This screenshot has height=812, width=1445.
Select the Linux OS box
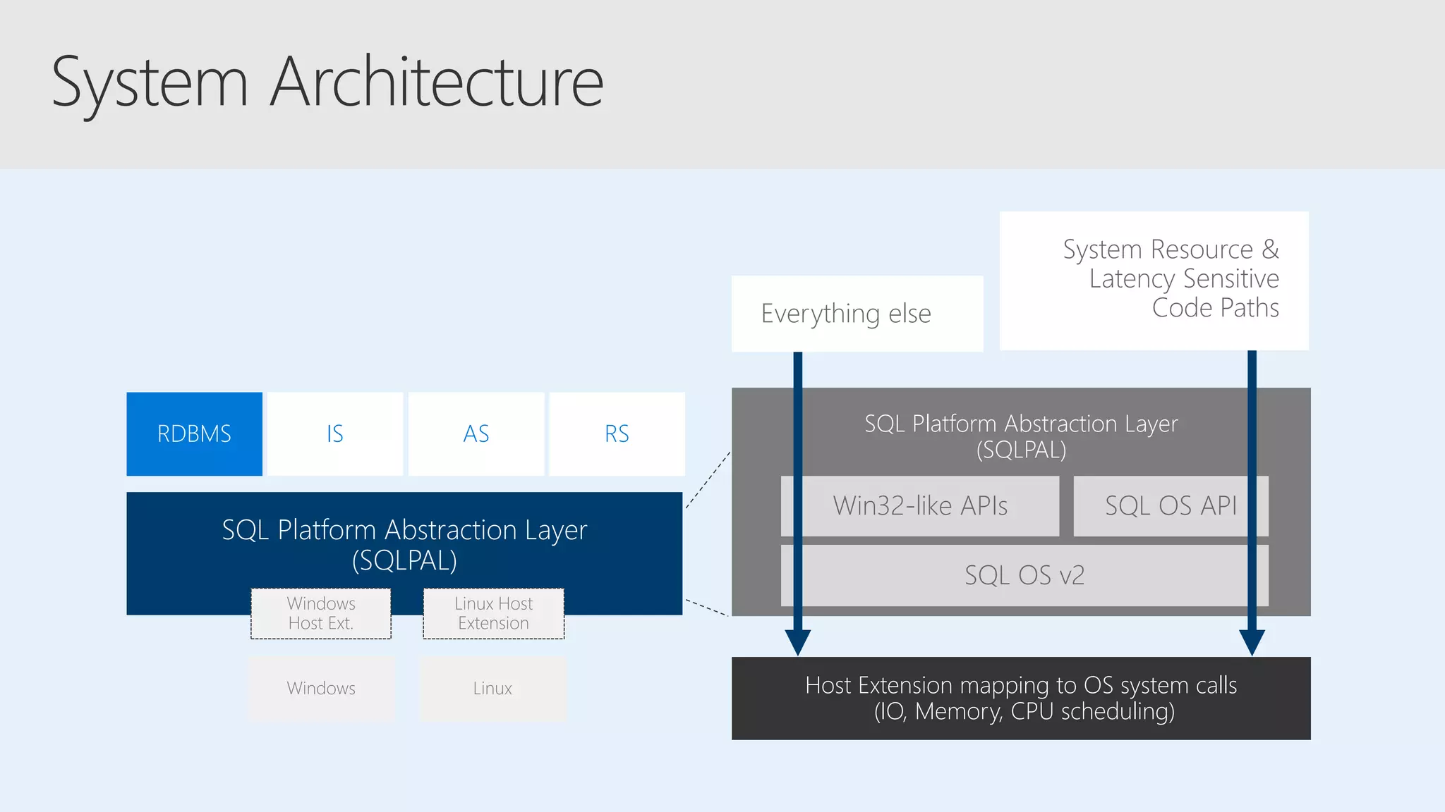493,688
